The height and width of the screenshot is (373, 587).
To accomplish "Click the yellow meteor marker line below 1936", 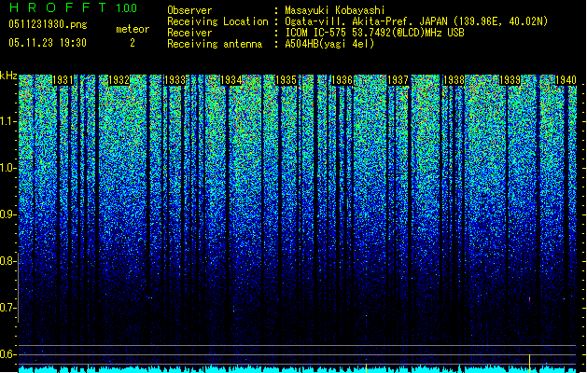I will [x=366, y=367].
